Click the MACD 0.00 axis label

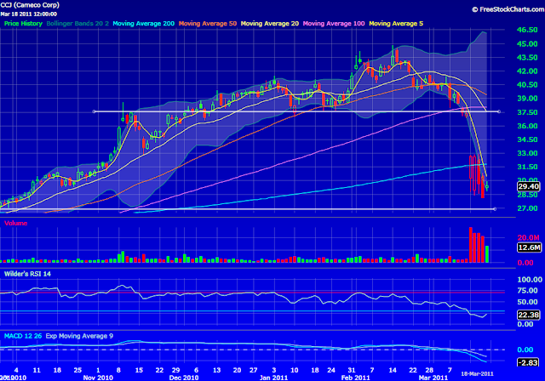[x=525, y=350]
